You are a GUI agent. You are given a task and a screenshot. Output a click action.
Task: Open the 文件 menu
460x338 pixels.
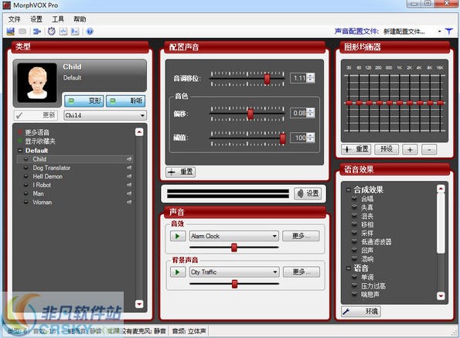15,19
